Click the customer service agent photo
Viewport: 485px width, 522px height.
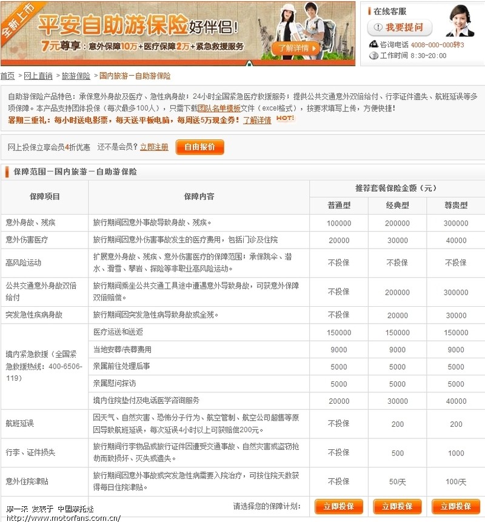click(459, 23)
